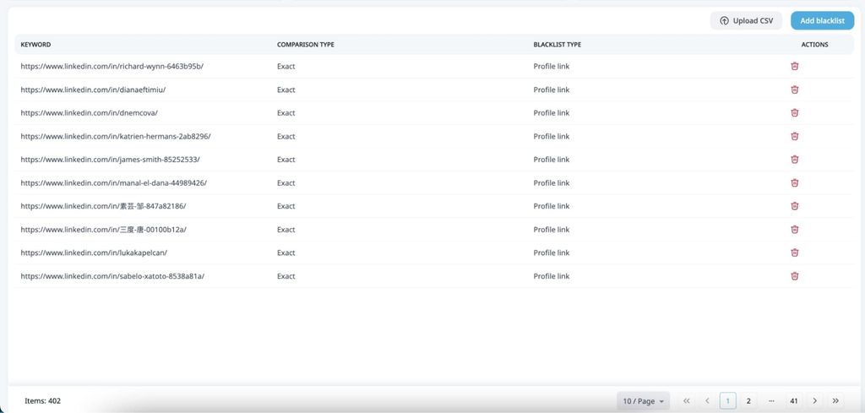Image resolution: width=865 pixels, height=413 pixels.
Task: Delete the katrien-hermans-2ab8296 blacklist entry
Action: pyautogui.click(x=794, y=136)
